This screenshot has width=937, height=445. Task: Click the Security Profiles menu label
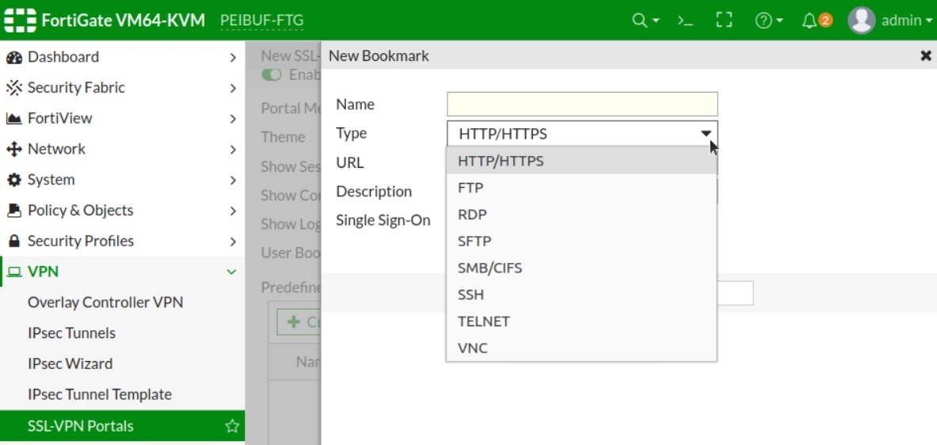pyautogui.click(x=81, y=241)
